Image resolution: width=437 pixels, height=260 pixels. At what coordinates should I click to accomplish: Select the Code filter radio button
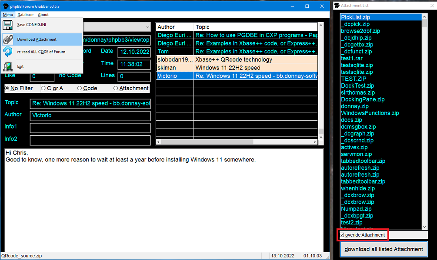pos(80,89)
